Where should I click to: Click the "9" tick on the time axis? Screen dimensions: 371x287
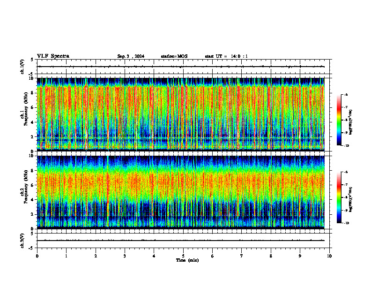(x=300, y=256)
